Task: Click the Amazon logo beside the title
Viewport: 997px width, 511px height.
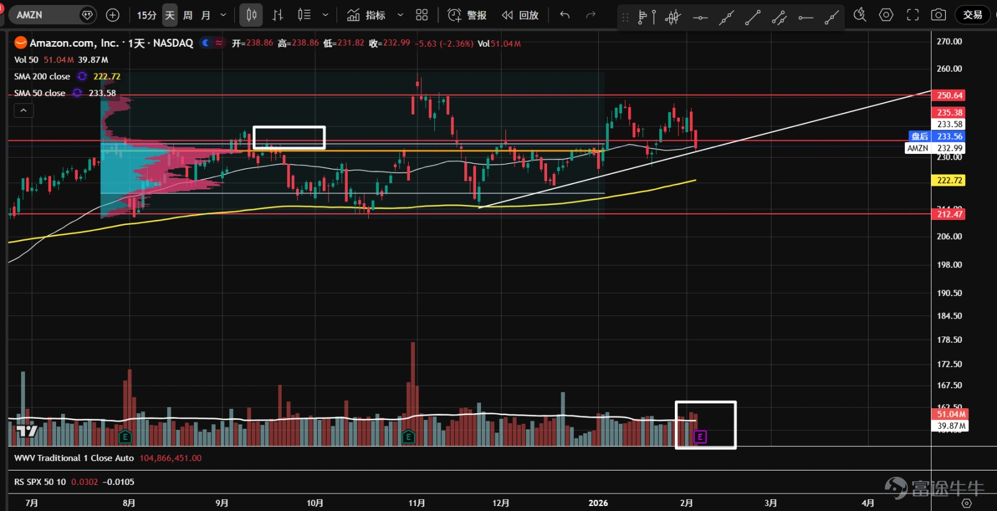Action: pos(21,43)
